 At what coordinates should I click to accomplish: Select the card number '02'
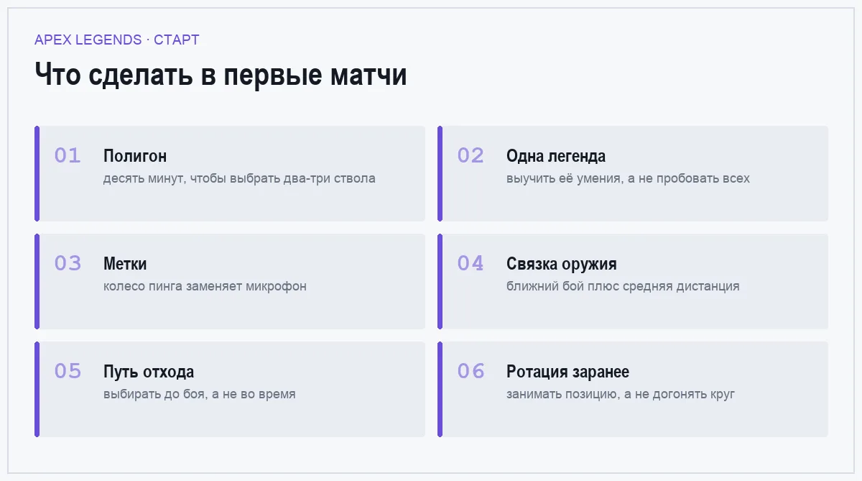point(471,155)
